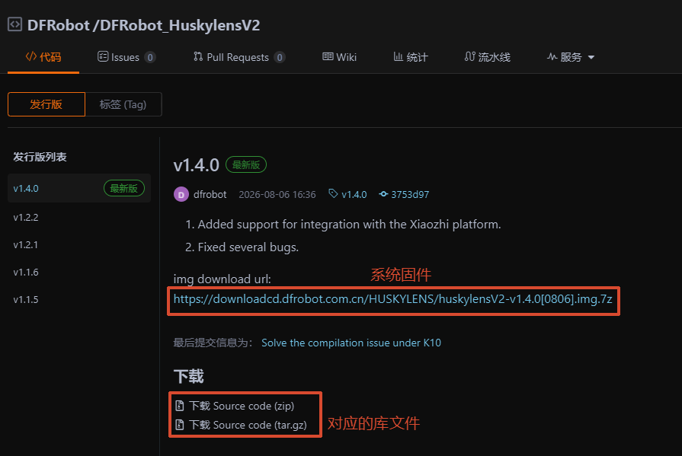Image resolution: width=682 pixels, height=456 pixels.
Task: Click the release date 2026-08-06 16:36
Action: [x=277, y=194]
